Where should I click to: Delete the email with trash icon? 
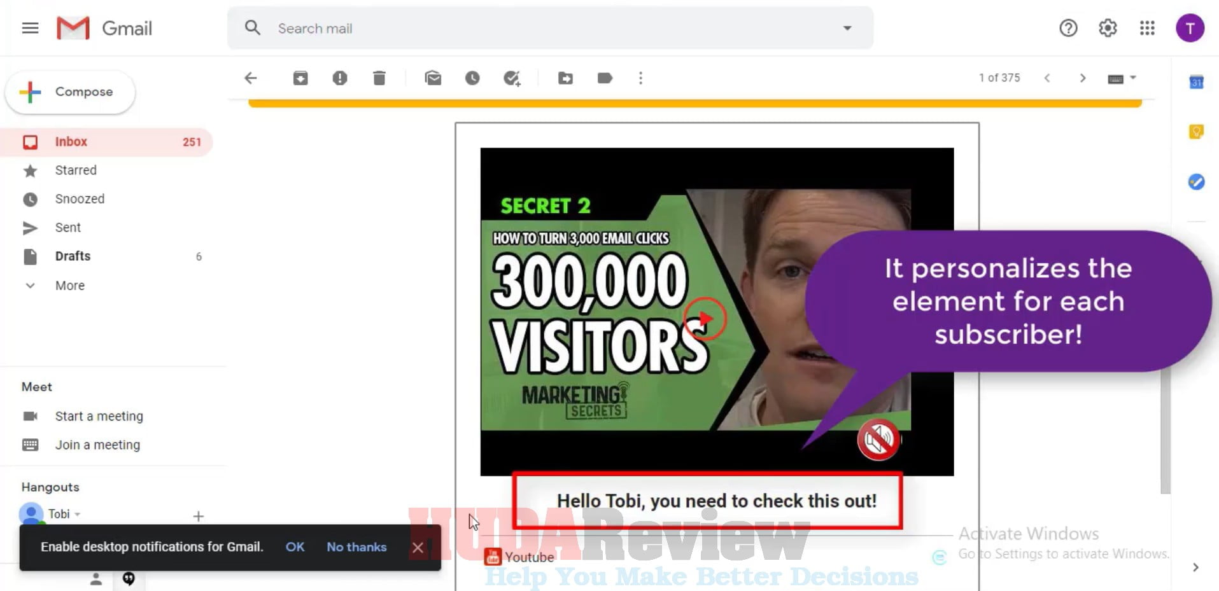click(x=379, y=78)
